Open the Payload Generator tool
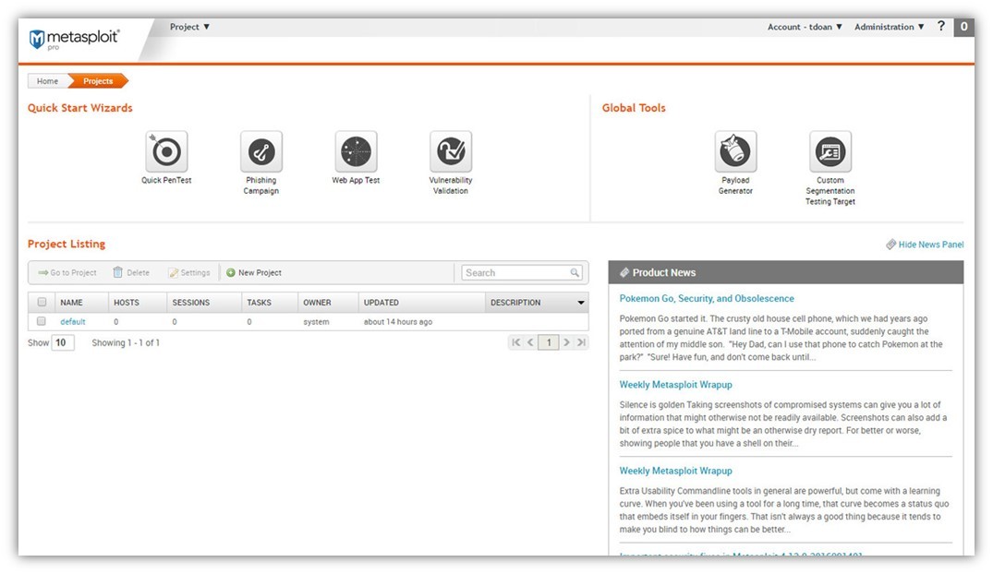This screenshot has width=993, height=574. tap(735, 151)
